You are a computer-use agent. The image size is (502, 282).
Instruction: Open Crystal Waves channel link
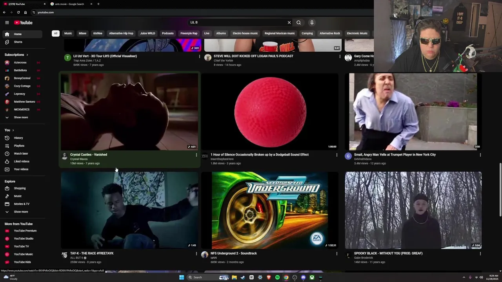coord(79,159)
